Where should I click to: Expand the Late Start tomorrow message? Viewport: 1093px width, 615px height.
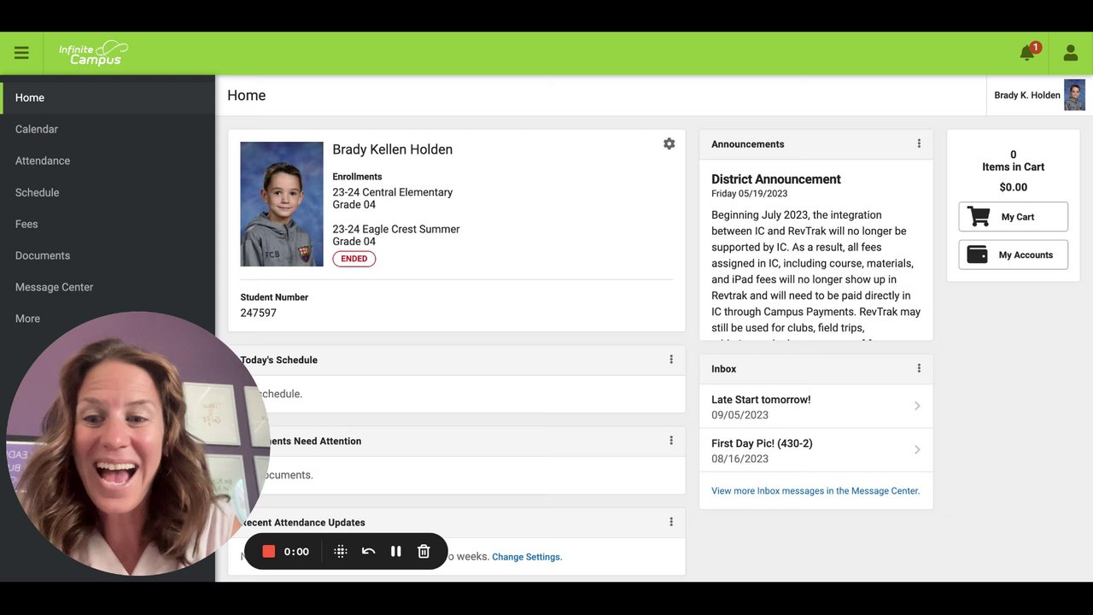815,407
